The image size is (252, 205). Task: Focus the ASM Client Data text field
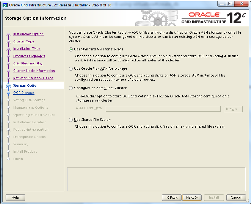163,109
